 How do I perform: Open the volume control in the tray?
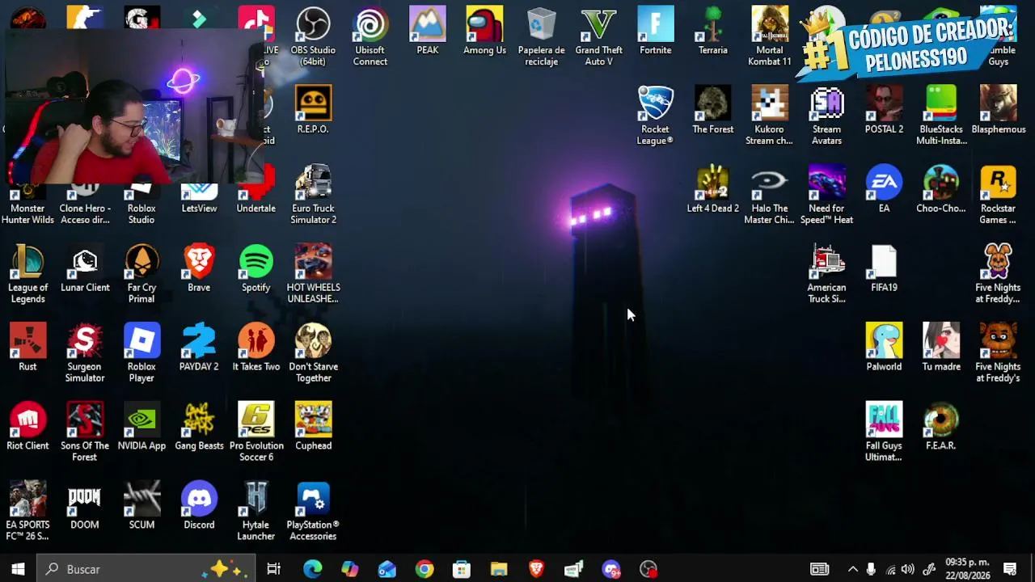click(x=908, y=569)
